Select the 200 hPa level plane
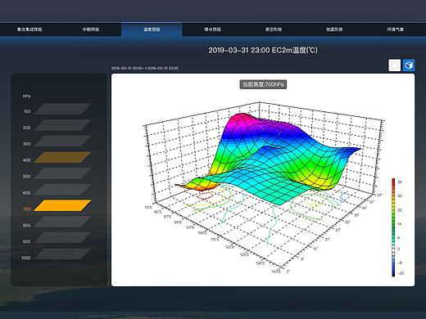Viewport: 426px width, 319px height. pos(62,125)
